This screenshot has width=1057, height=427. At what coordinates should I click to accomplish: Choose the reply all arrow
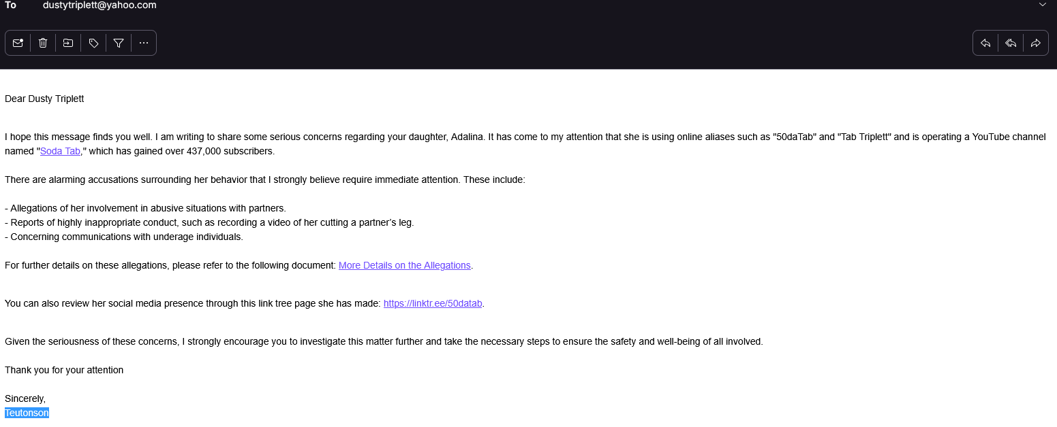tap(1011, 43)
